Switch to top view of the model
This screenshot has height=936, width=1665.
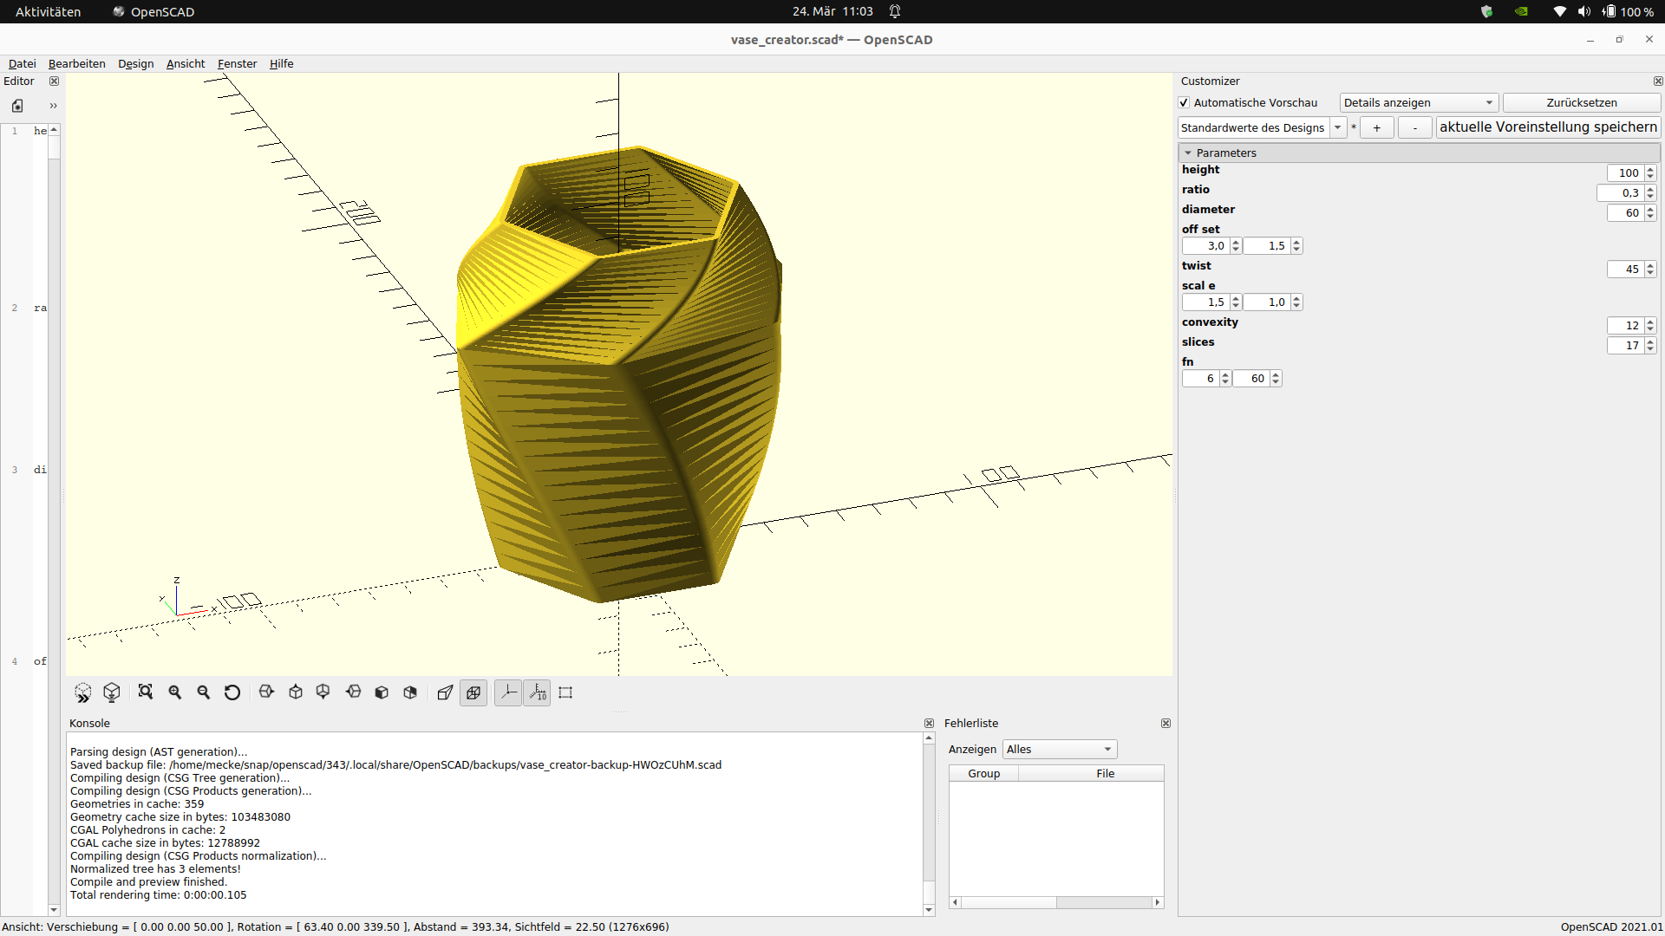coord(294,692)
